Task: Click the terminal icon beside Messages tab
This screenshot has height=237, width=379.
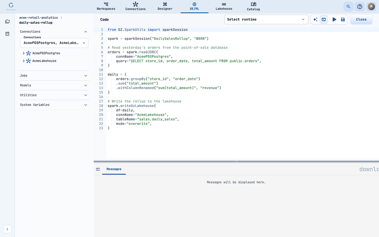Action: pyautogui.click(x=98, y=169)
